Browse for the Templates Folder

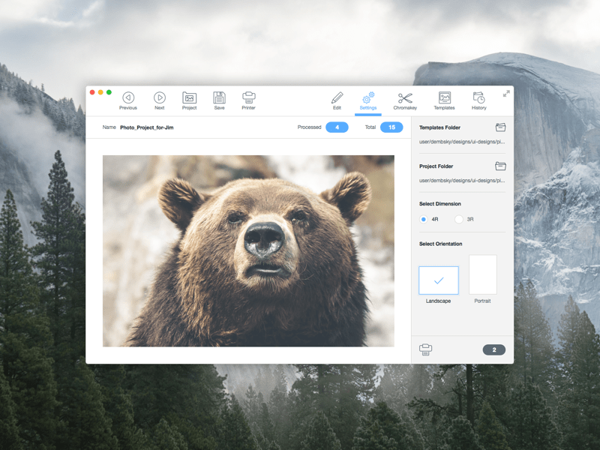click(500, 128)
